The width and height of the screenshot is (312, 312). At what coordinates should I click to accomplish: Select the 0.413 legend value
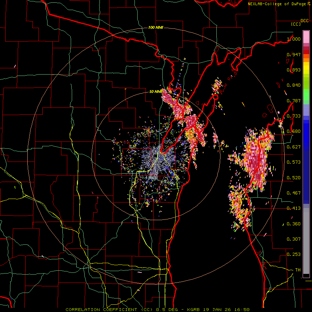tap(294, 208)
